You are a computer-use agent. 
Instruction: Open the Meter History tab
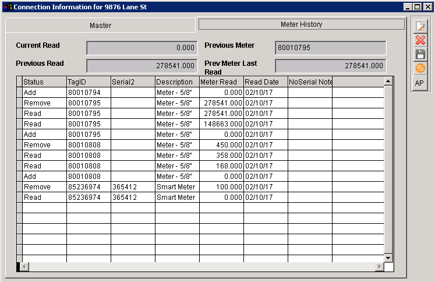point(301,24)
